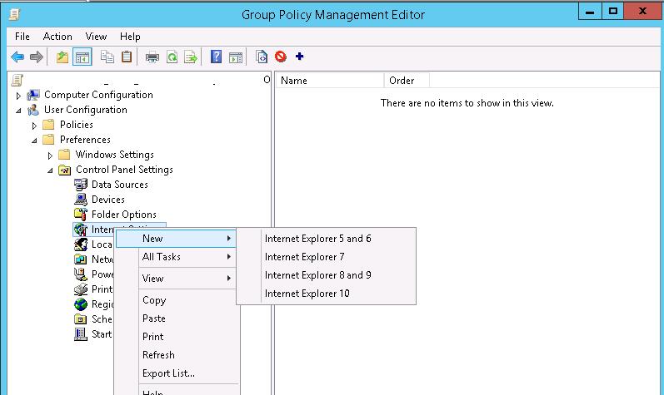The image size is (664, 395).
Task: Click the blue plus New item icon
Action: [299, 57]
